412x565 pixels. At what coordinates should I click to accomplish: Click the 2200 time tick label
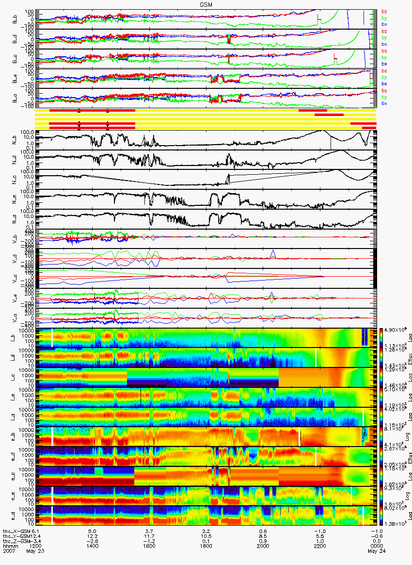pos(319,546)
